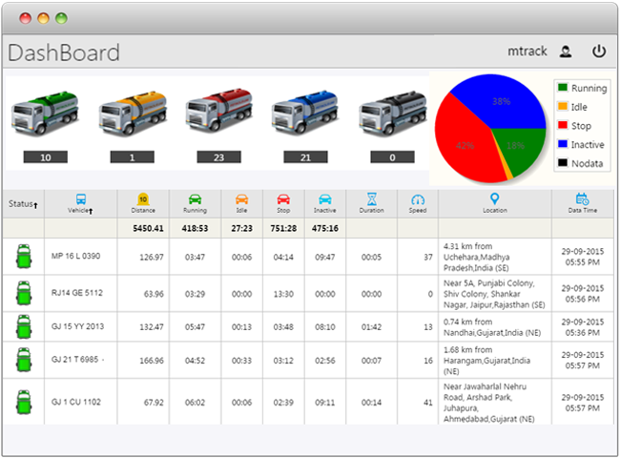620x458 pixels.
Task: Click the Speed gauge column icon
Action: pyautogui.click(x=418, y=200)
